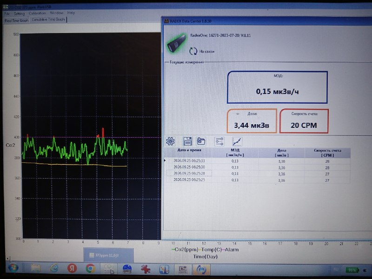Screen dimensions: 372x279
Task: Click the Windows Start orb
Action: pos(13,268)
